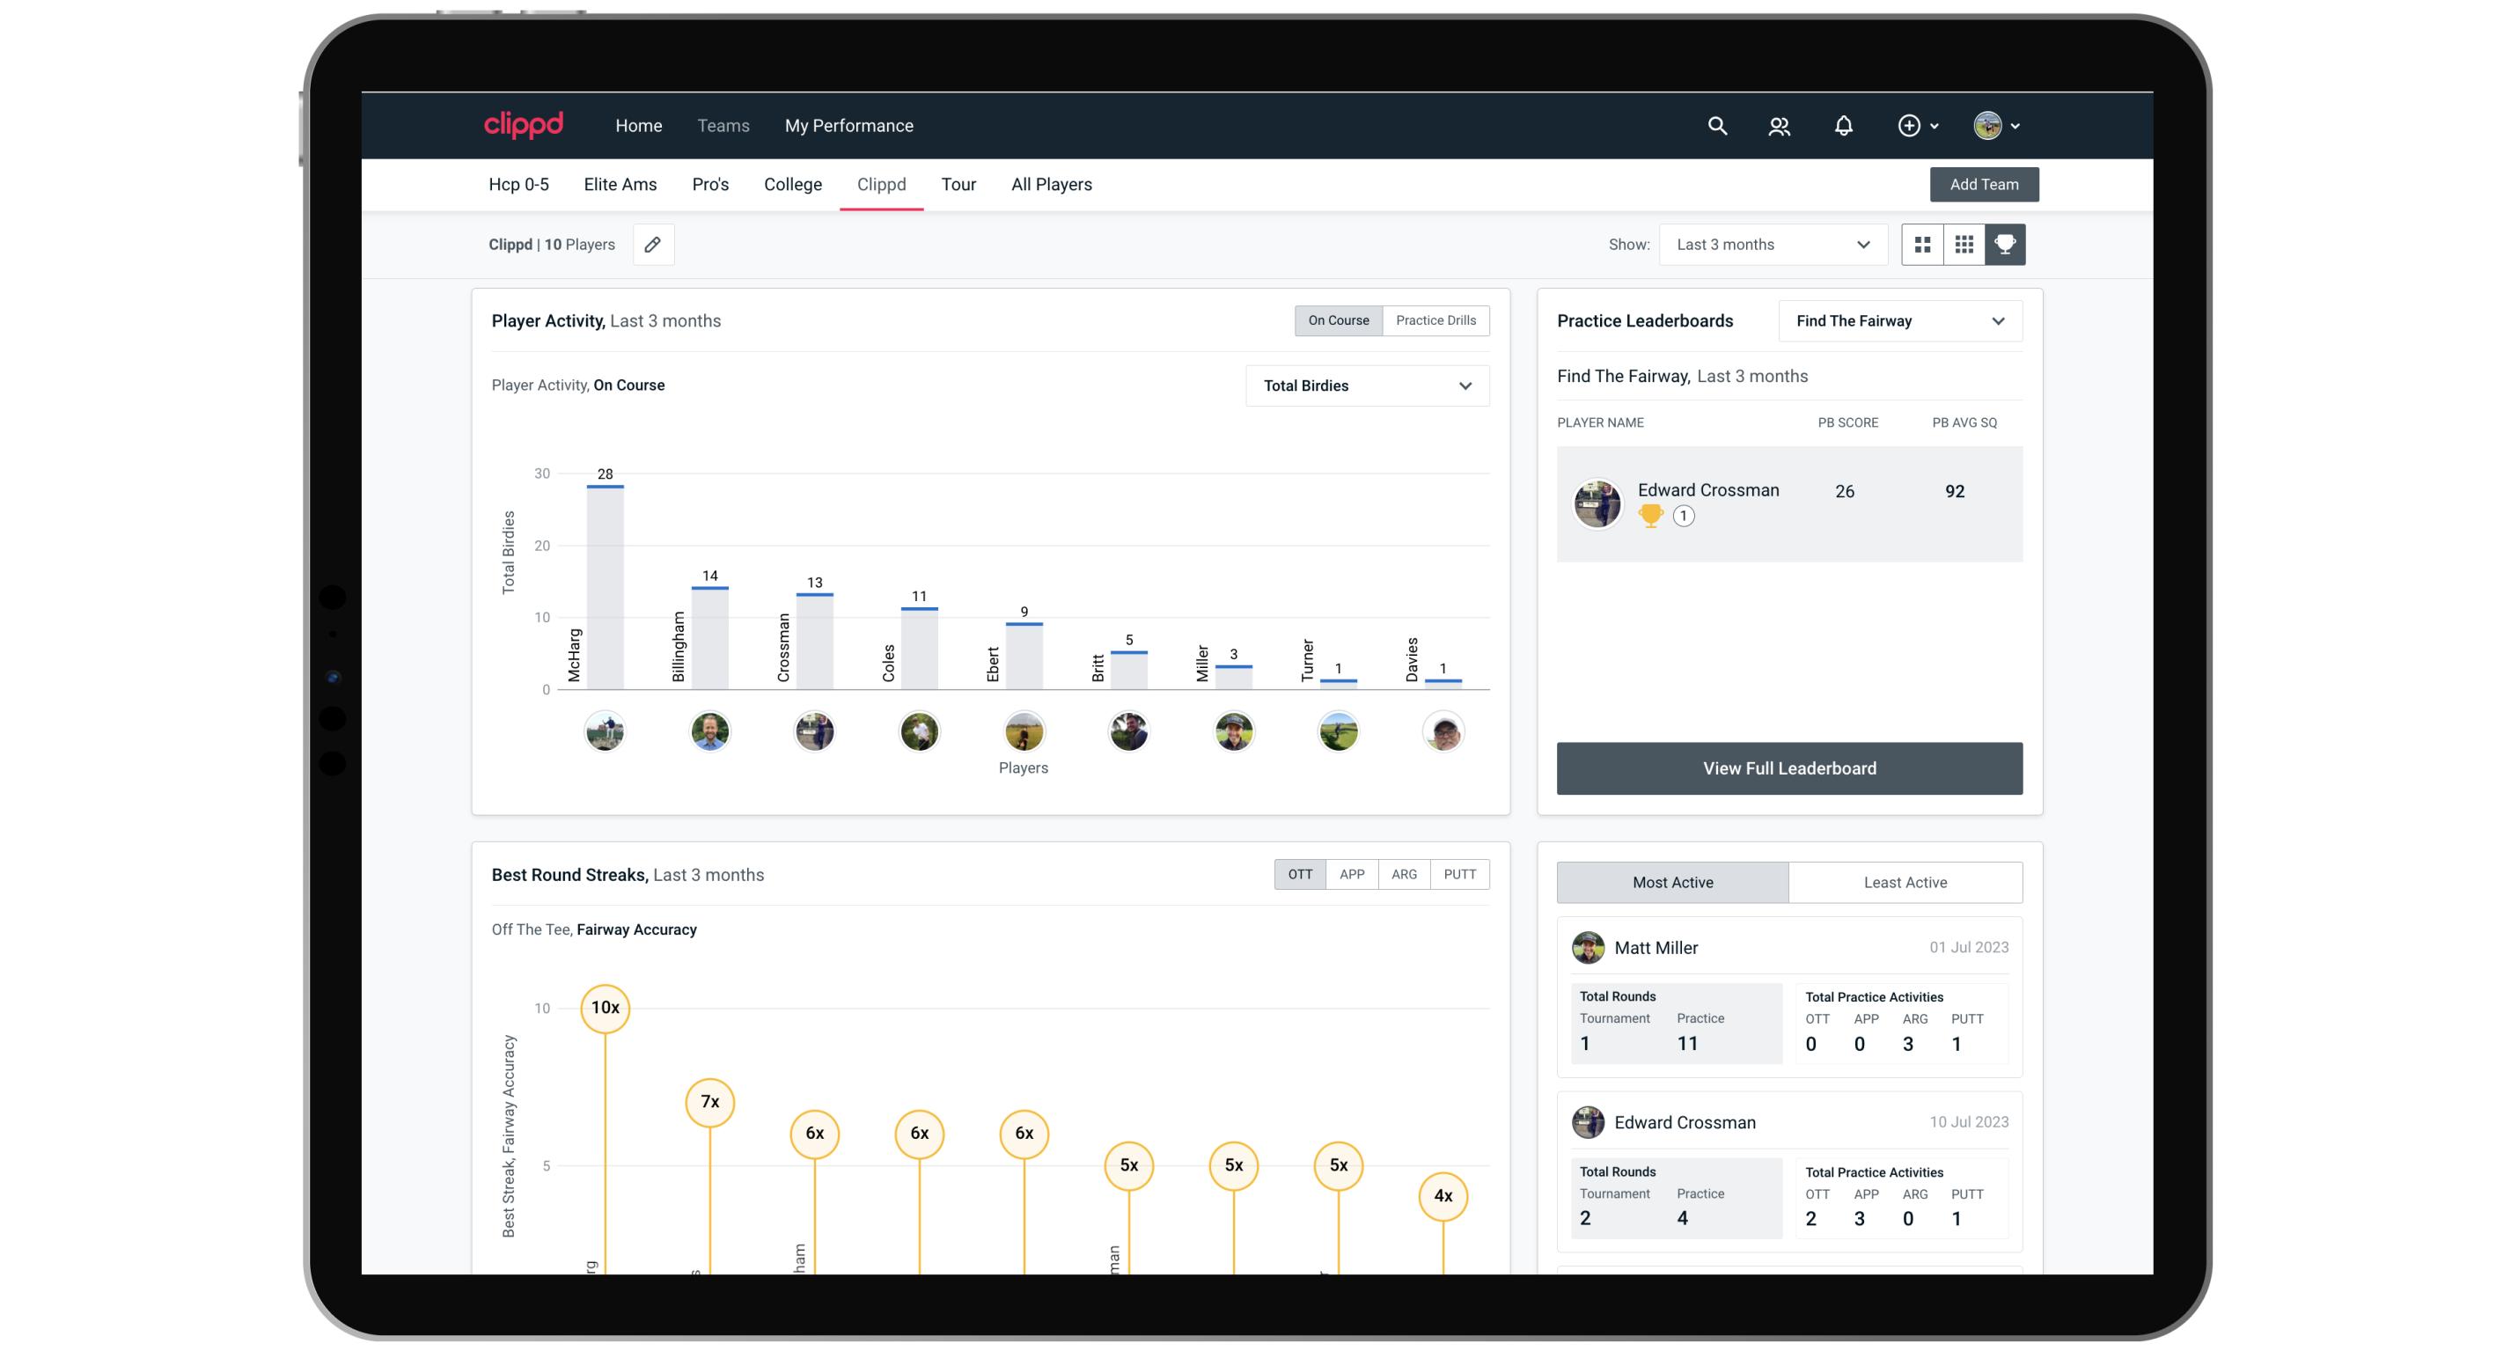2511x1351 pixels.
Task: Select the PUTT streak filter
Action: click(1458, 874)
